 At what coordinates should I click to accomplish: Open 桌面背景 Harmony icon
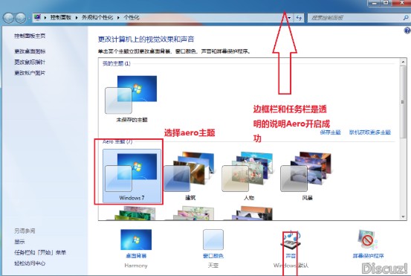coord(136,240)
